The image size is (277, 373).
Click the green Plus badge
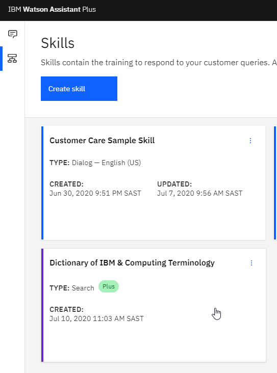109,286
